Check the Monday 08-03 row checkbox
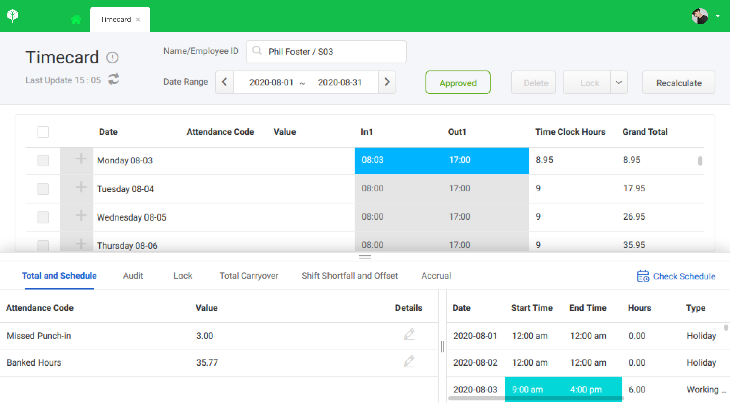This screenshot has height=402, width=730. pyautogui.click(x=43, y=160)
